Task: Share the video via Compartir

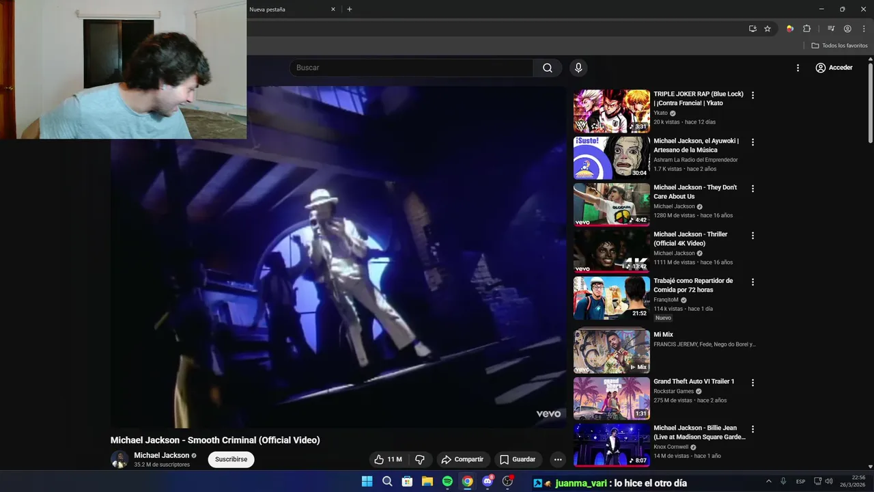Action: pyautogui.click(x=462, y=459)
